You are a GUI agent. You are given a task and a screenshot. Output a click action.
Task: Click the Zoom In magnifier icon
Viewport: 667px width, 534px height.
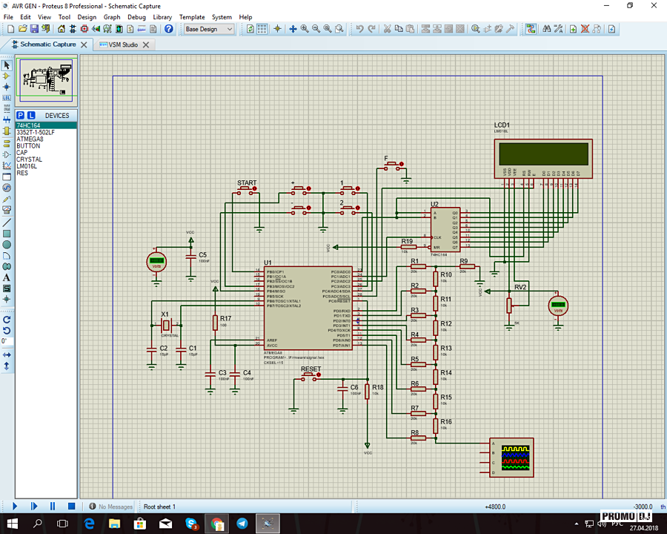click(x=305, y=29)
